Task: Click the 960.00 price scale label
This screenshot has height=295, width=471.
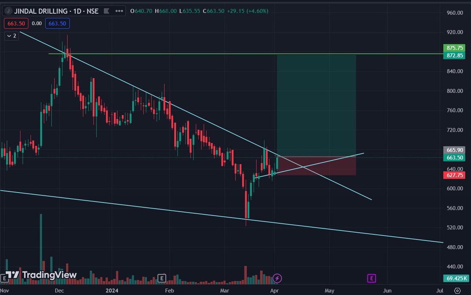Action: [455, 13]
